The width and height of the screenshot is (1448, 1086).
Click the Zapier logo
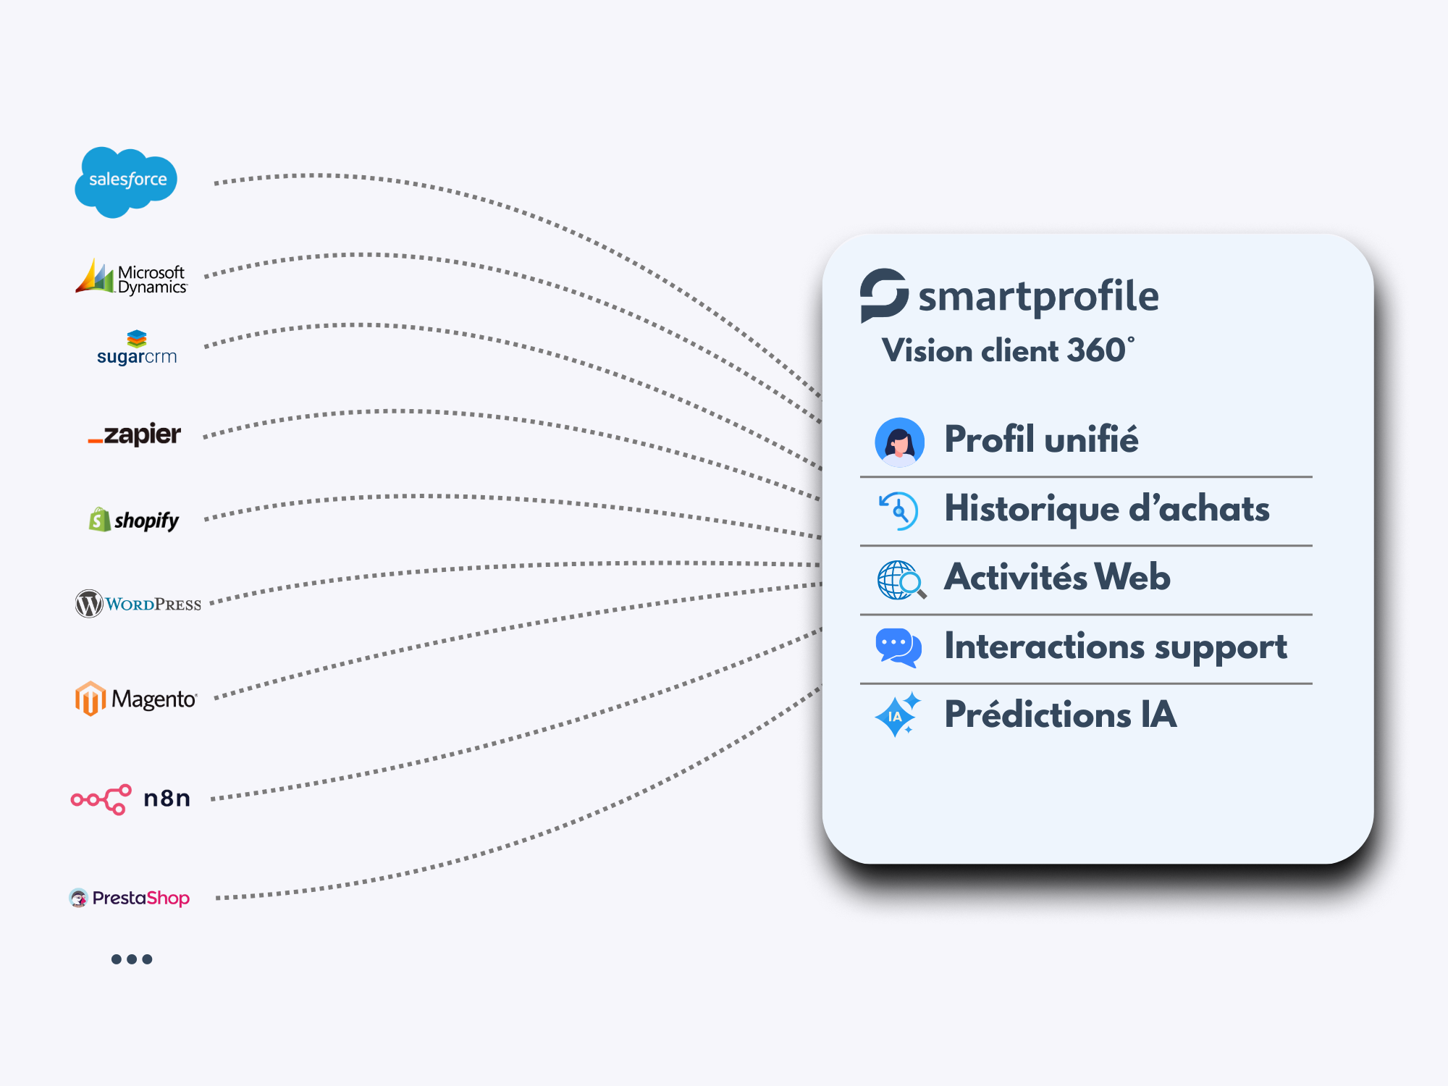coord(135,434)
